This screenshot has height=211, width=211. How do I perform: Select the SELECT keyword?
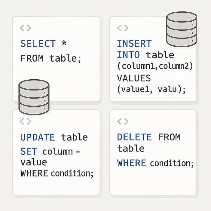click(x=38, y=44)
